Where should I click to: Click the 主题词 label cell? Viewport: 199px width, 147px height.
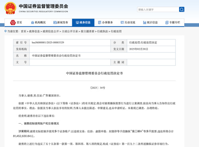point(119,62)
